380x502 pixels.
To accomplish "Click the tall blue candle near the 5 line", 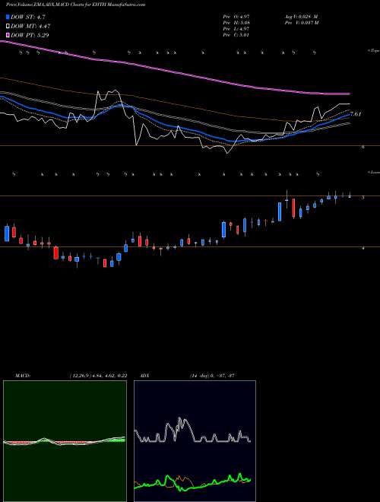I will (x=280, y=211).
